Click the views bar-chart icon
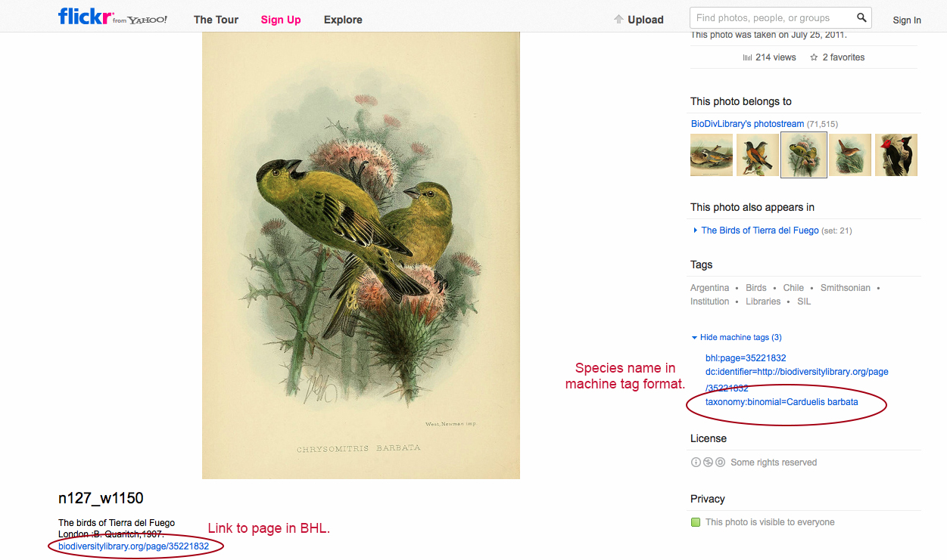Image resolution: width=947 pixels, height=560 pixels. tap(747, 57)
